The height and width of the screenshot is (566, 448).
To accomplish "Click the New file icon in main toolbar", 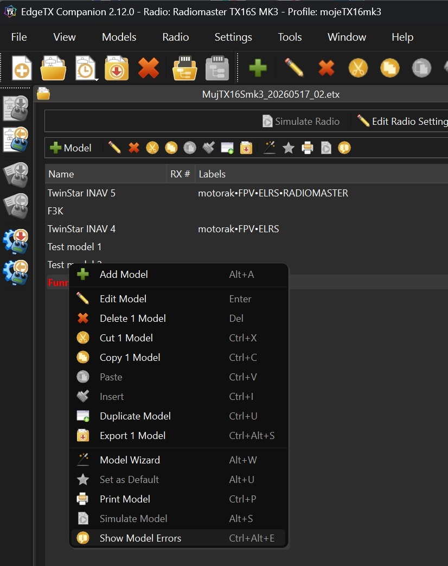I will click(22, 67).
